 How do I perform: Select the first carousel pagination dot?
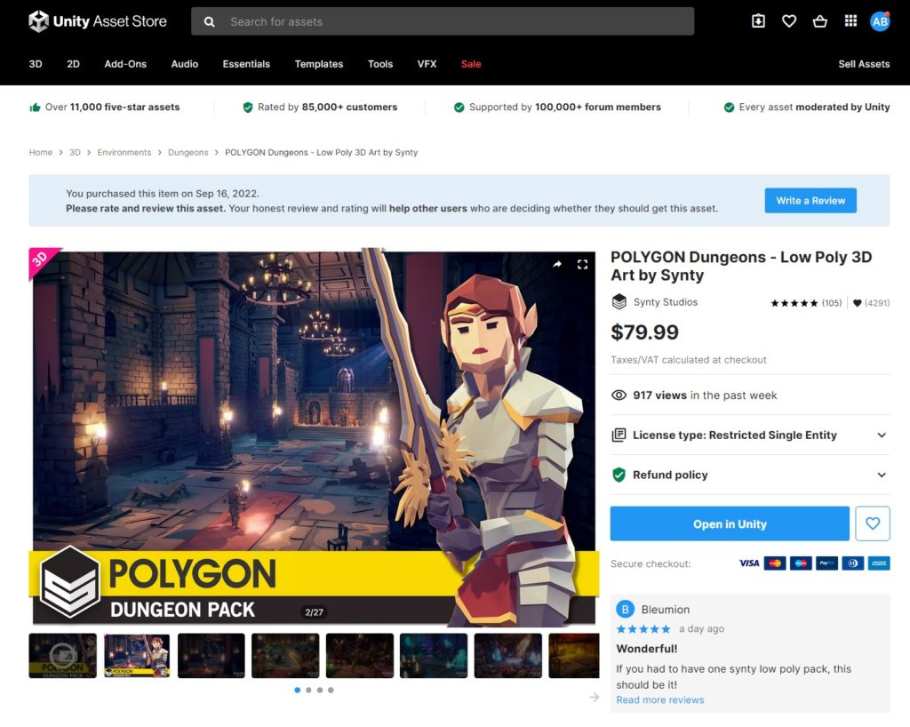pos(297,690)
